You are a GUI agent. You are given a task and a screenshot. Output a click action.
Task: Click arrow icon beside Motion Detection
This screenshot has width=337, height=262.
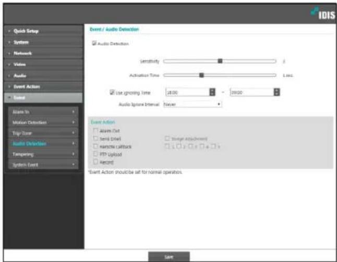(x=73, y=122)
